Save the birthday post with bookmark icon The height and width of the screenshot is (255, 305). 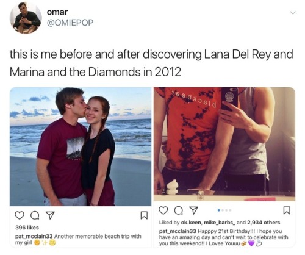point(287,210)
